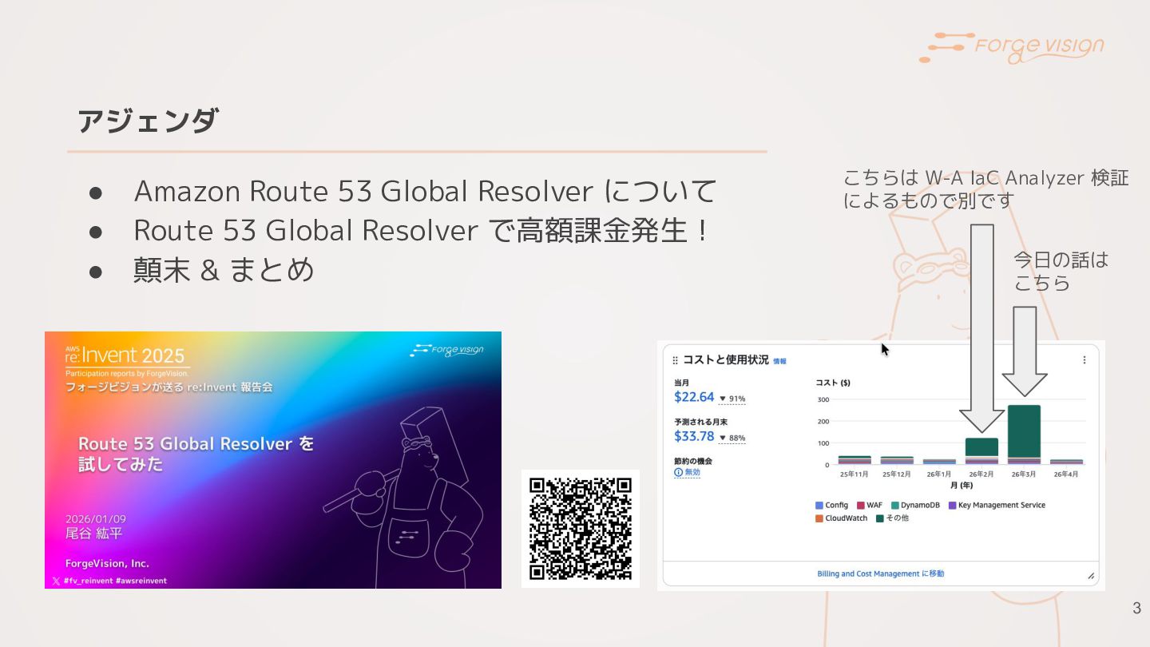Screen dimensions: 1150x647
Task: Click the 26年2月 bar in chart
Action: [x=981, y=451]
